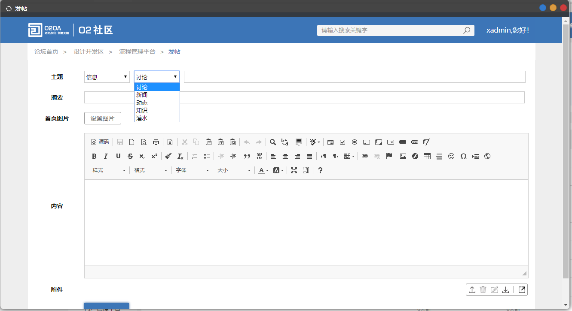
Task: Click the Anchor flag icon
Action: [389, 156]
